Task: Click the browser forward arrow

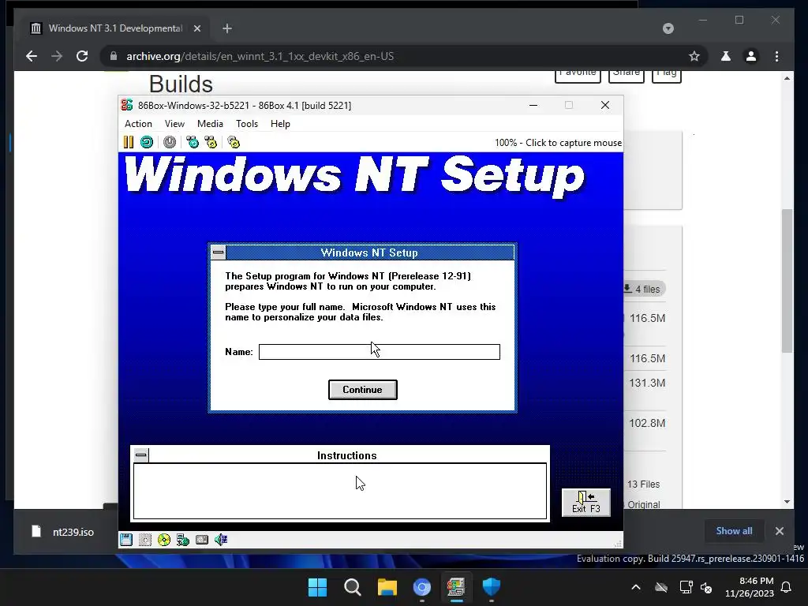Action: pos(57,56)
